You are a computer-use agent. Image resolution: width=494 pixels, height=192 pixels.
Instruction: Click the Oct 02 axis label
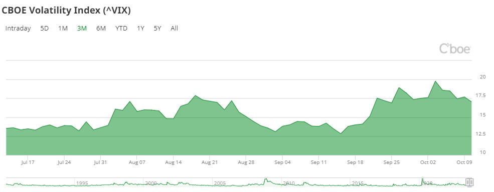428,162
